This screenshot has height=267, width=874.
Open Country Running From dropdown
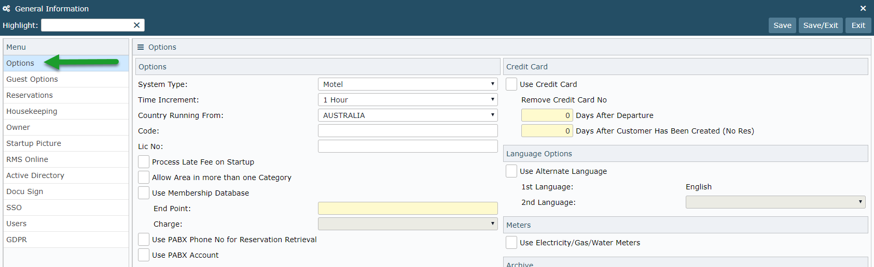[407, 115]
